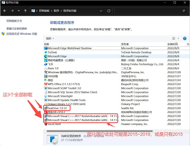This screenshot has width=190, height=147.
Task: Click DigitalPersona, Inc. publisher cell
Action: click(133, 72)
